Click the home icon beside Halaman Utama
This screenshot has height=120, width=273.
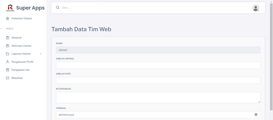point(8,18)
